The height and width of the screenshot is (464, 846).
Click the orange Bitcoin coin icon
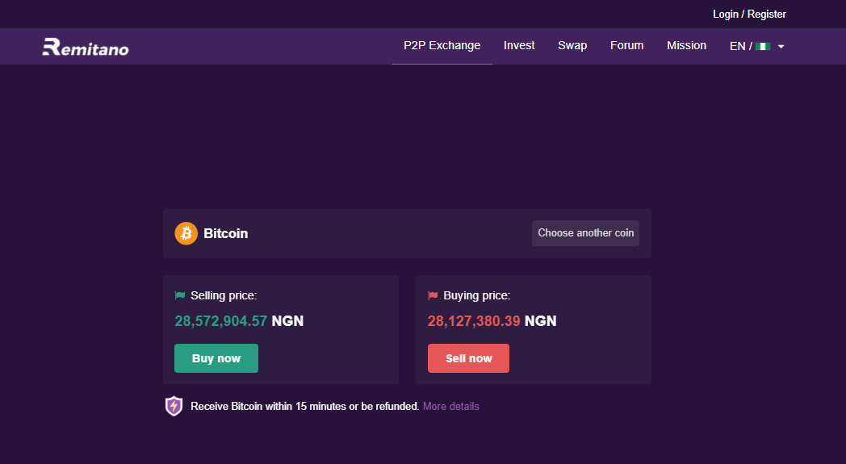pyautogui.click(x=186, y=233)
